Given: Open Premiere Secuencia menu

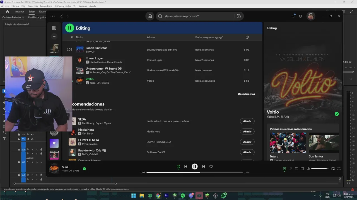Looking at the screenshot, I should [33, 6].
